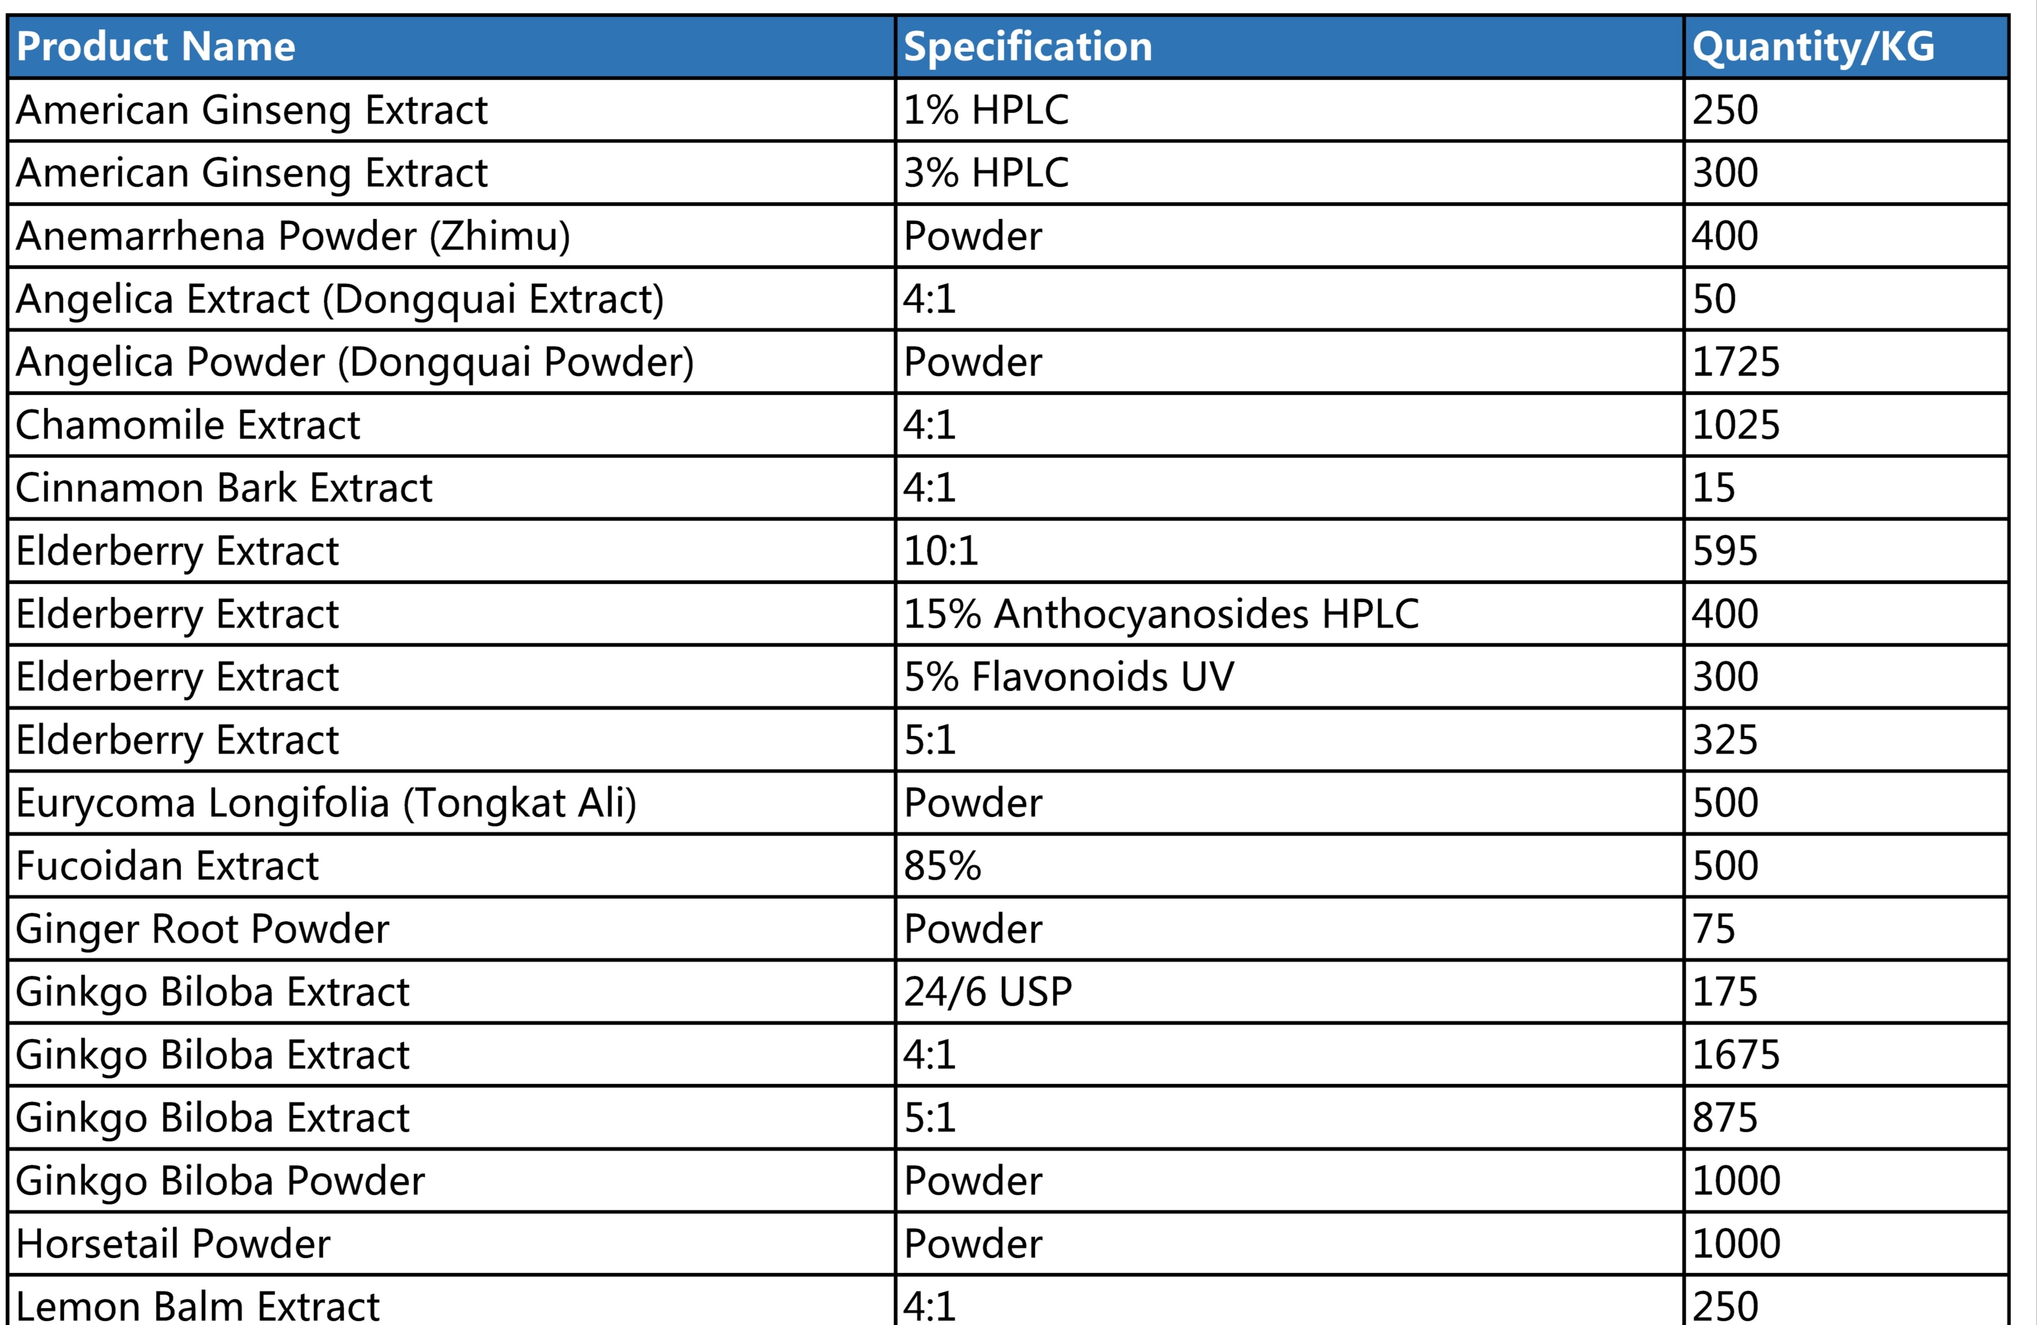2037x1325 pixels.
Task: Click the 24/6 USP specification cell
Action: point(1290,991)
